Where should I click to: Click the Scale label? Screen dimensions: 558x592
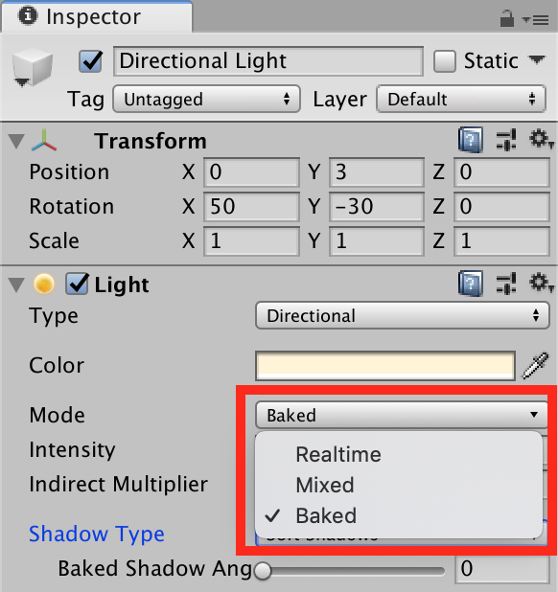pyautogui.click(x=55, y=240)
